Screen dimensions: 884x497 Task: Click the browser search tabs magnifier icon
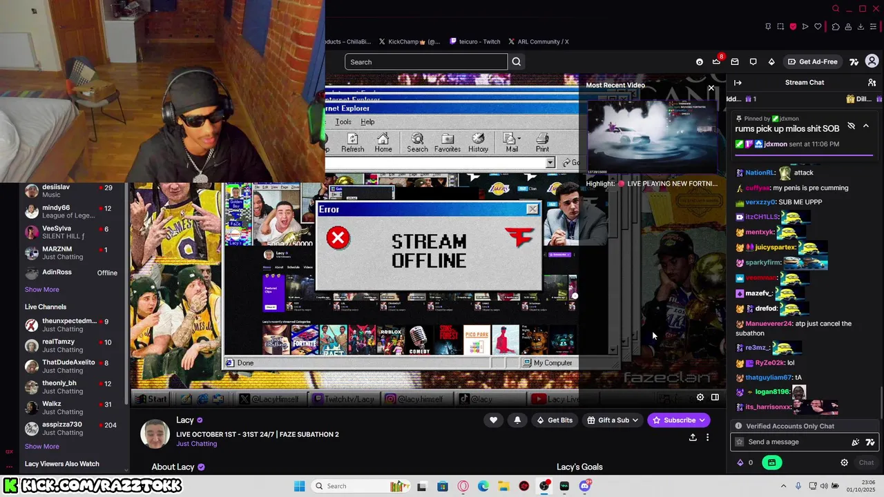836,9
